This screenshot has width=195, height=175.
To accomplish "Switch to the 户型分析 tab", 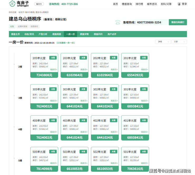I will (x=43, y=34).
